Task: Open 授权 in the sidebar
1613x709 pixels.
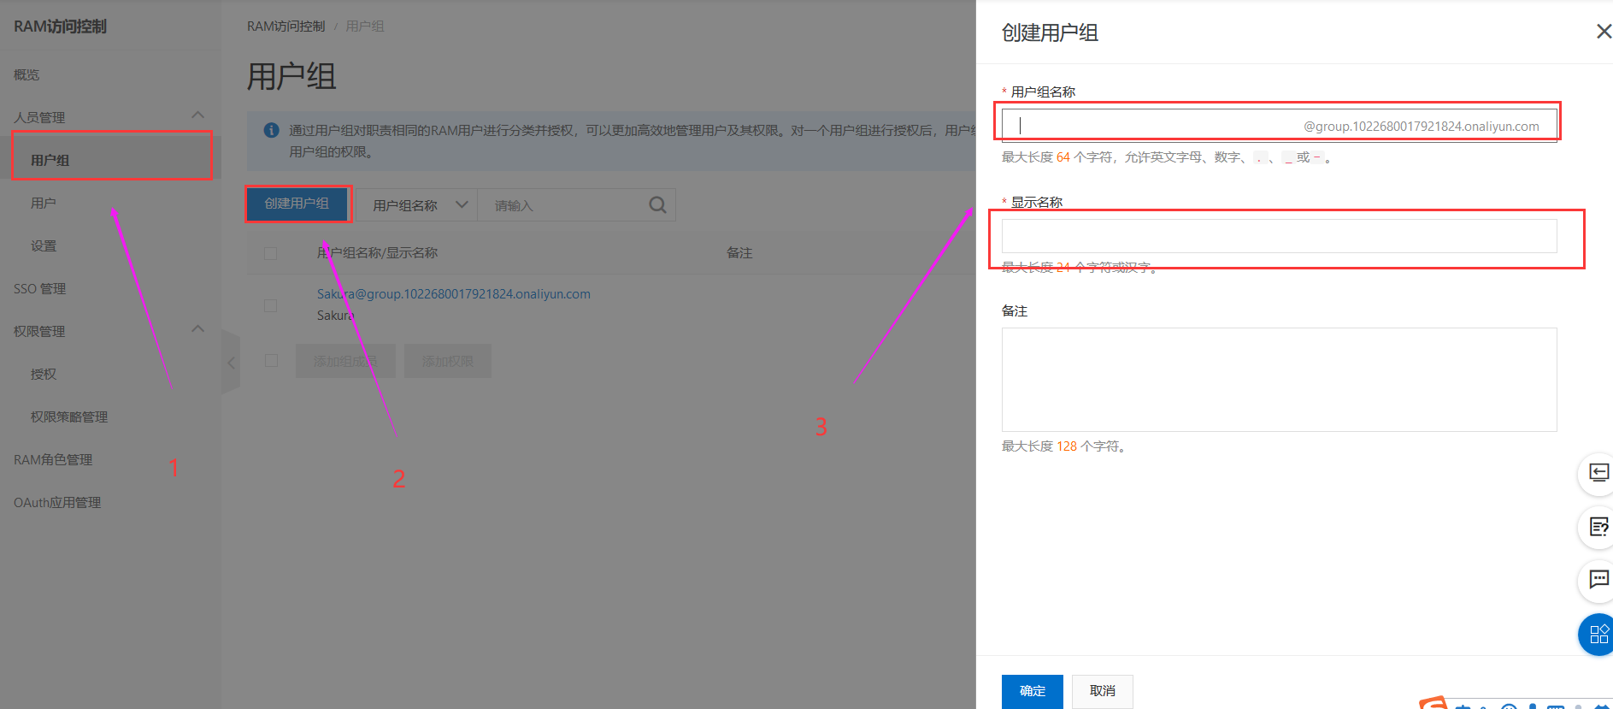Action: click(43, 374)
